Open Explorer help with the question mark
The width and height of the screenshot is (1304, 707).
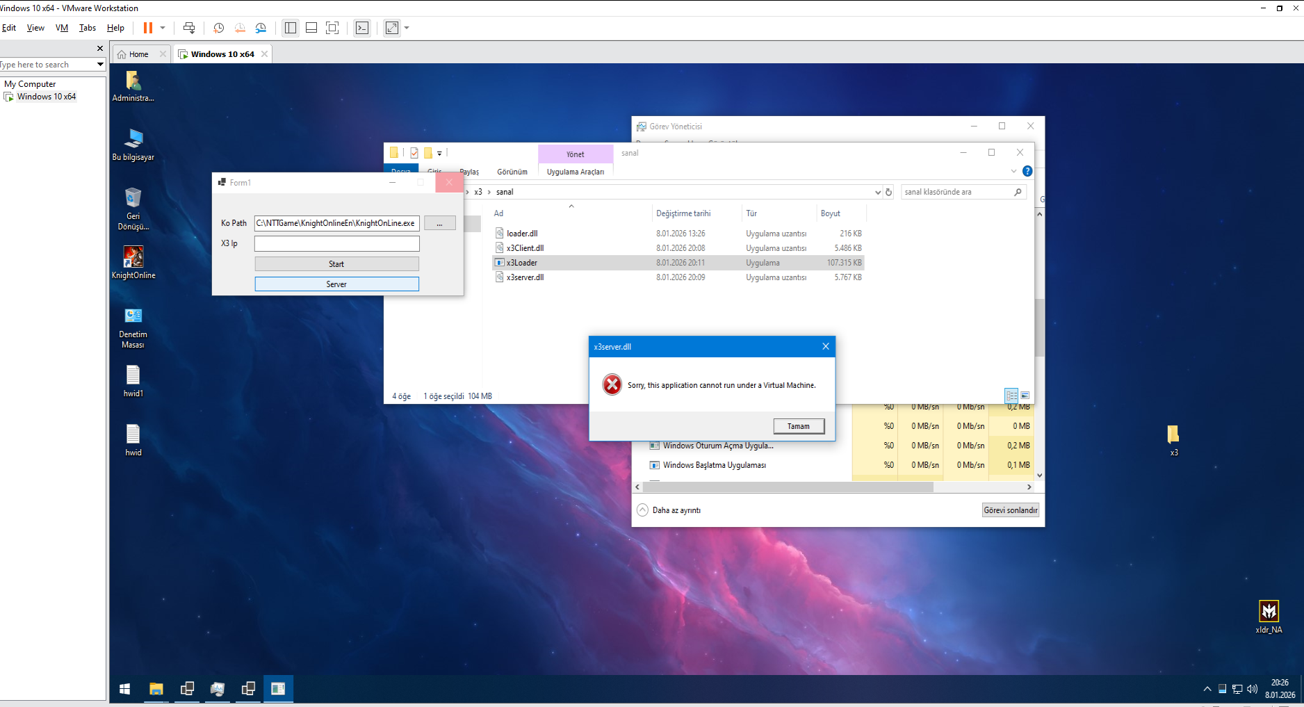[1027, 171]
